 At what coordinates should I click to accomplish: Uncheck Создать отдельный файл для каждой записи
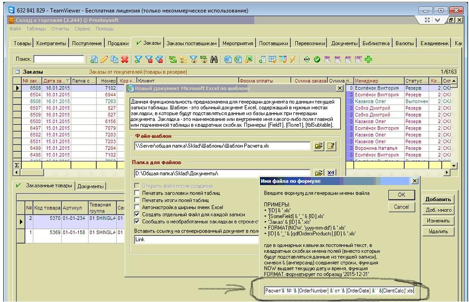[137, 214]
